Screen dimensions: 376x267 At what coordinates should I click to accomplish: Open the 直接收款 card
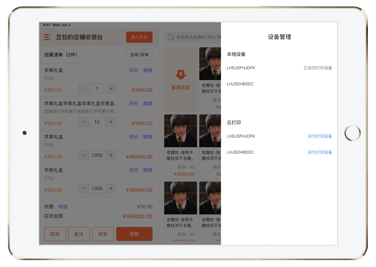click(x=181, y=80)
